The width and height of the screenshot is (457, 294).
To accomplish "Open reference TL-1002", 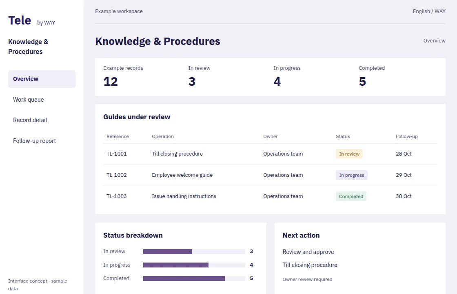I will (x=117, y=175).
